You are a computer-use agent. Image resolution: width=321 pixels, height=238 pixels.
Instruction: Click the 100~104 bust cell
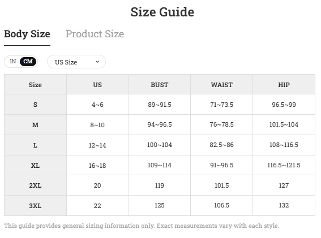point(160,145)
